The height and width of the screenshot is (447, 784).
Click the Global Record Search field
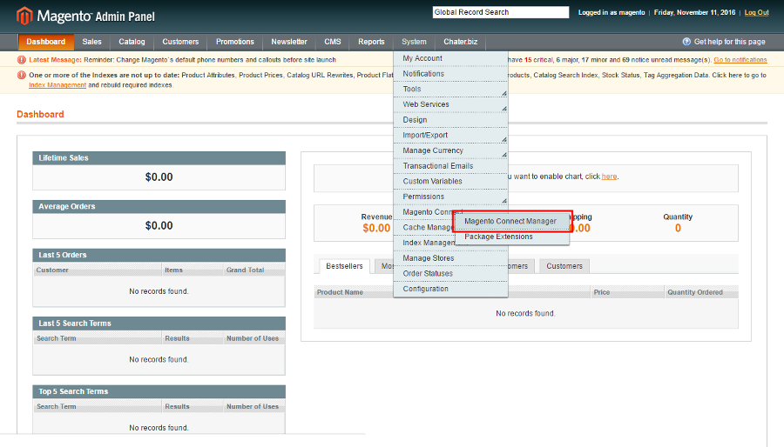pos(501,12)
